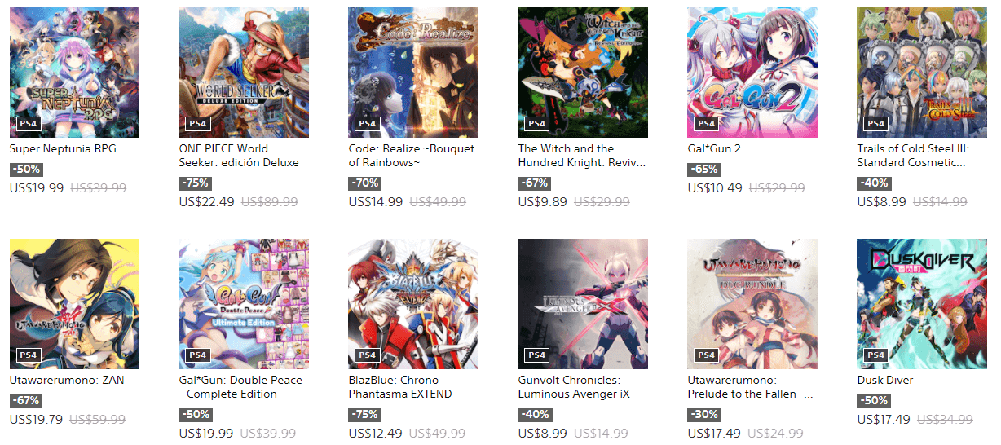Open The Witch and the Hundred Knight cover
This screenshot has width=1001, height=445.
(583, 73)
